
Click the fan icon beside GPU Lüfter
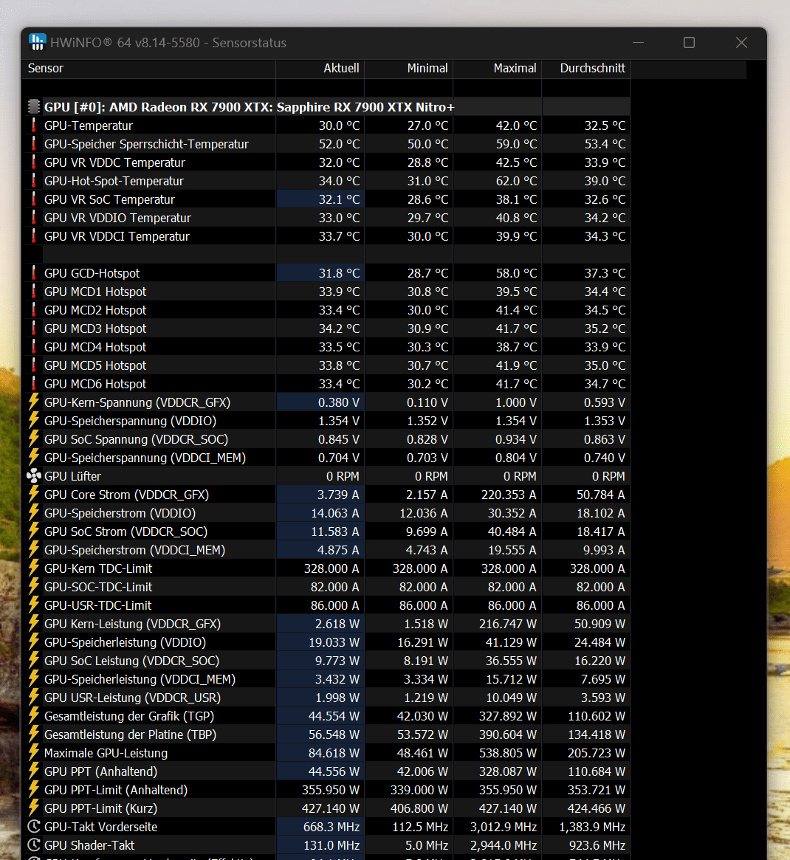(x=34, y=475)
